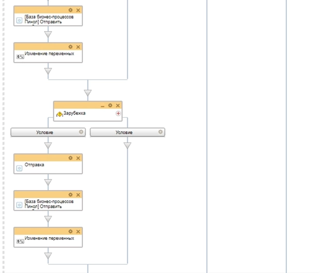Click the Зарубежка question-mark condition icon
The width and height of the screenshot is (323, 273).
point(60,114)
